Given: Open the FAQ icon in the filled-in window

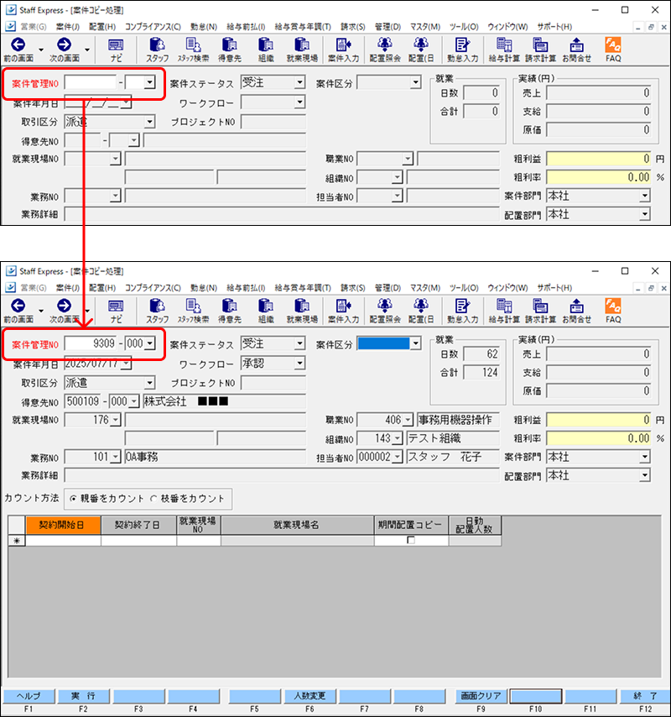Looking at the screenshot, I should pos(613,306).
